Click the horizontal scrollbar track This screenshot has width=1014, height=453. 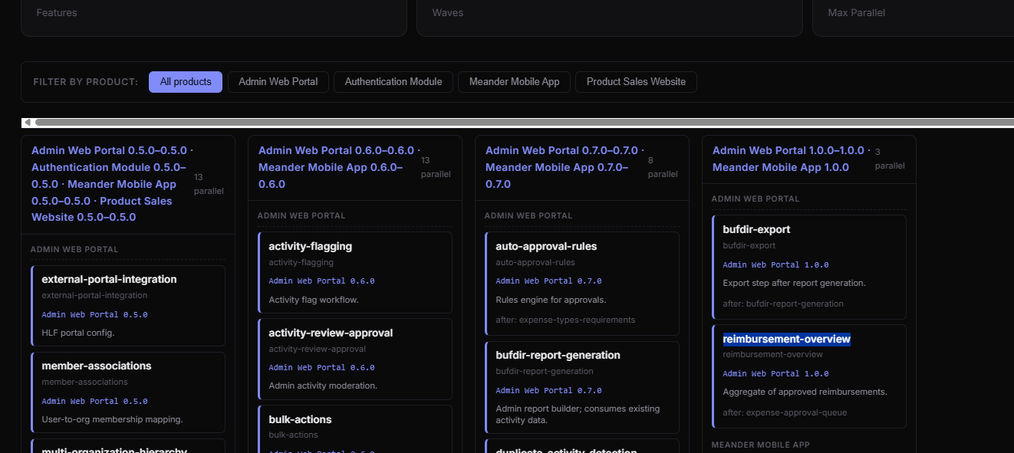pos(525,123)
